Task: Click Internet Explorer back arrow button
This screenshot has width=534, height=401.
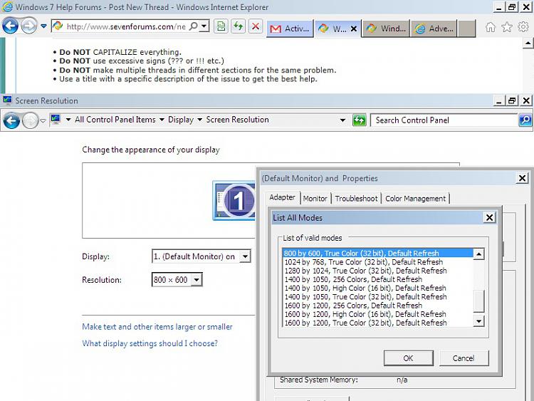Action: [x=10, y=26]
